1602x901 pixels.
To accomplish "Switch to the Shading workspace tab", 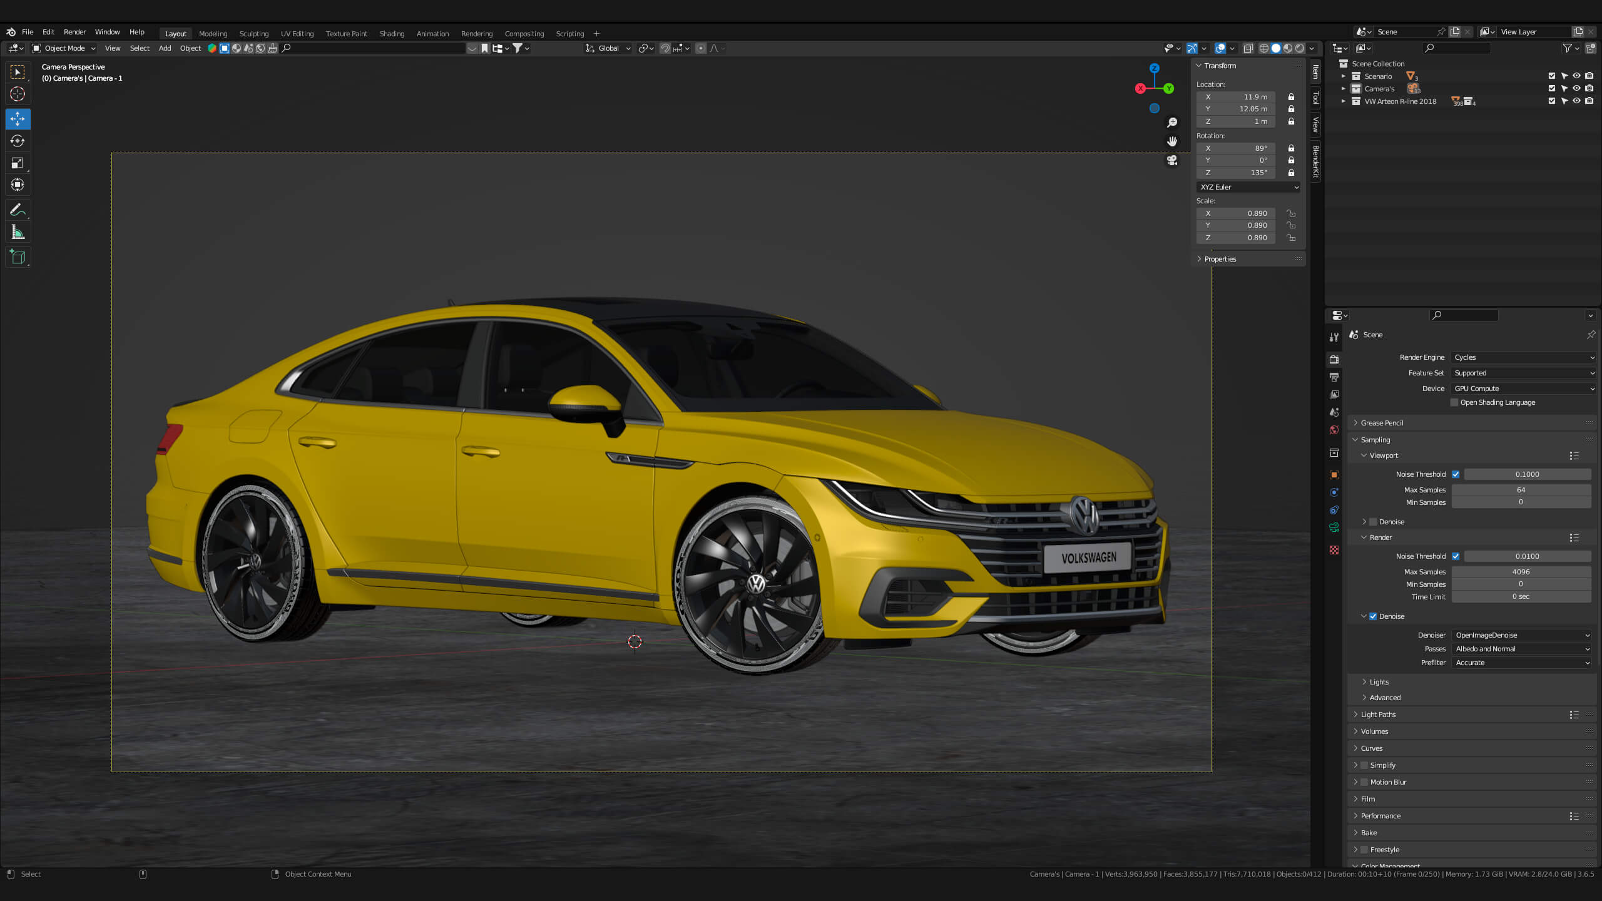I will point(392,34).
